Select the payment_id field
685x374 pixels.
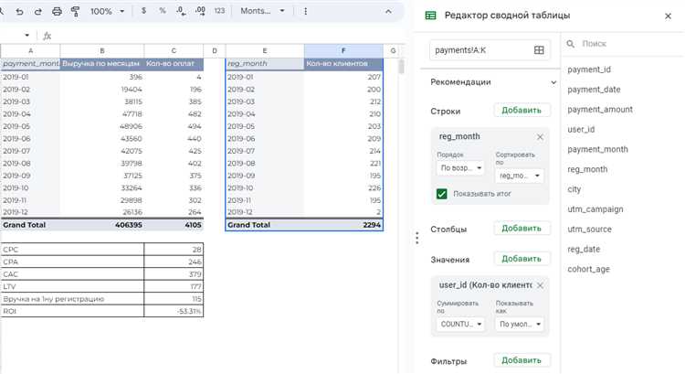tap(589, 69)
